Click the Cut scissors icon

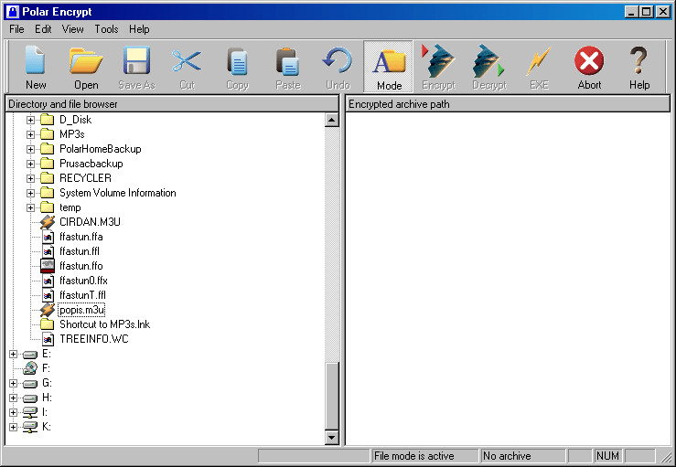coord(187,60)
